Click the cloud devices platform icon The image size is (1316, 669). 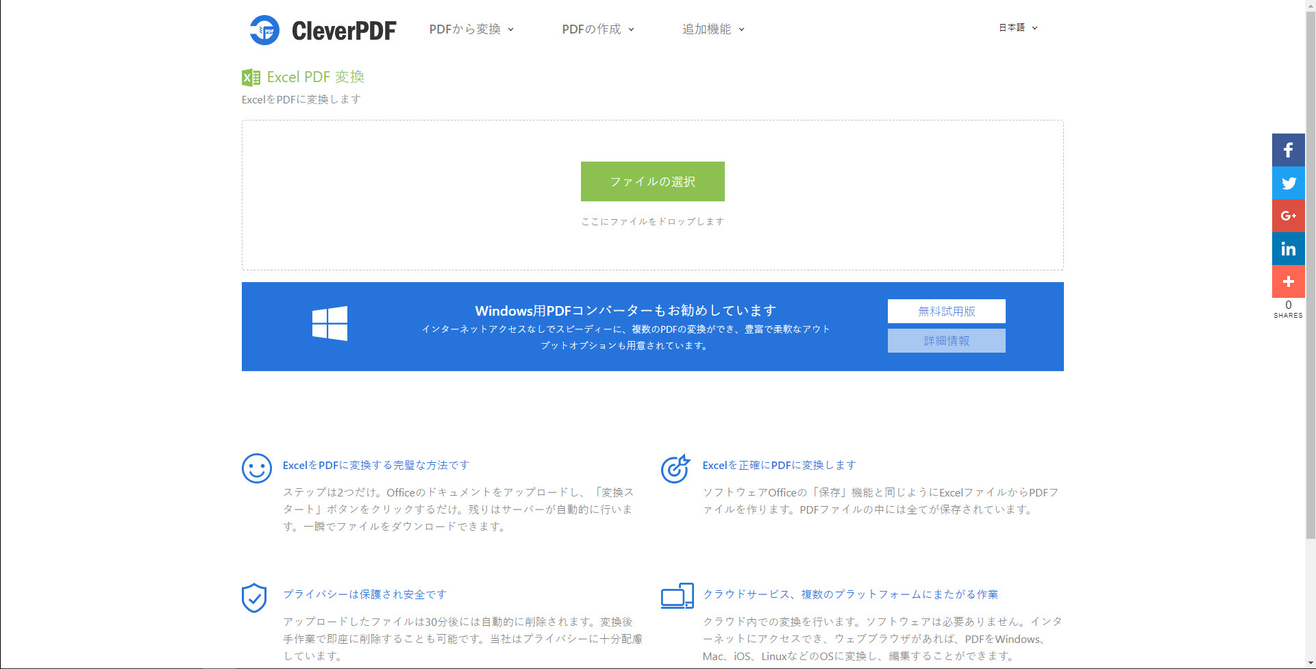pos(678,596)
